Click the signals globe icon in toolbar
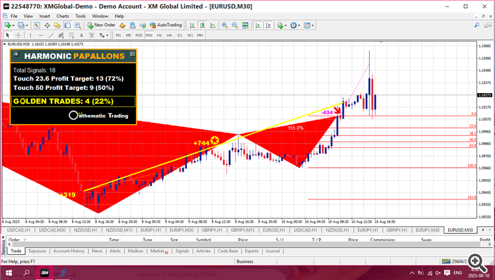Viewport: 495px width, 280px height. 143,25
